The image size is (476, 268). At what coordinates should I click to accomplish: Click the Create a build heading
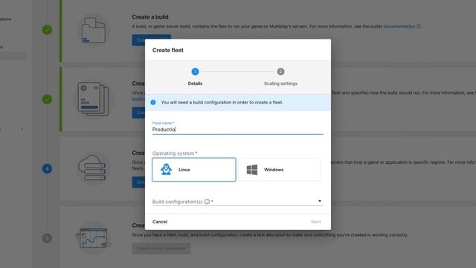pos(150,17)
